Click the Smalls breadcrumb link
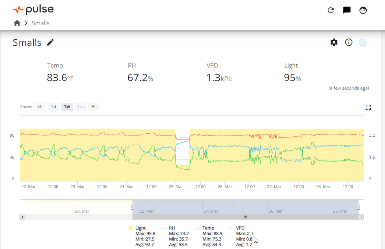The width and height of the screenshot is (385, 249). coord(41,23)
